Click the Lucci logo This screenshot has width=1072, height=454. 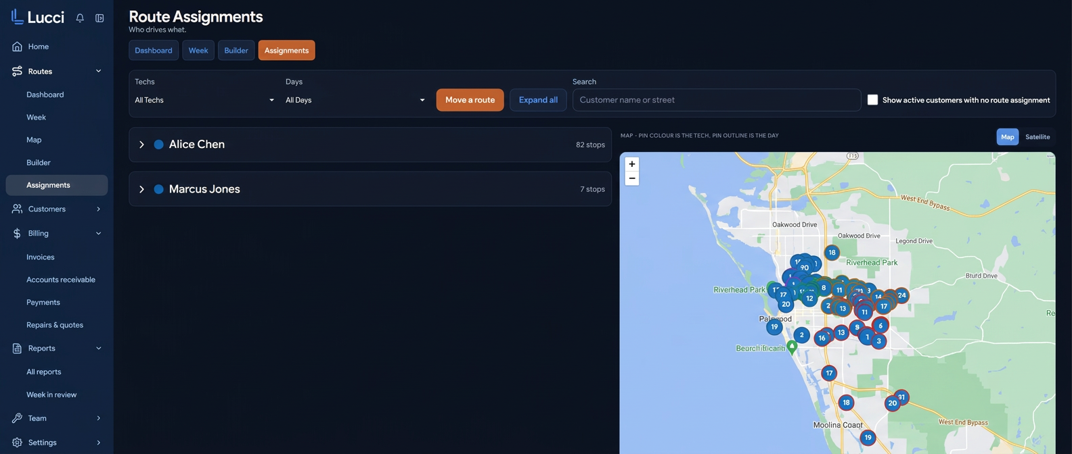[x=37, y=17]
